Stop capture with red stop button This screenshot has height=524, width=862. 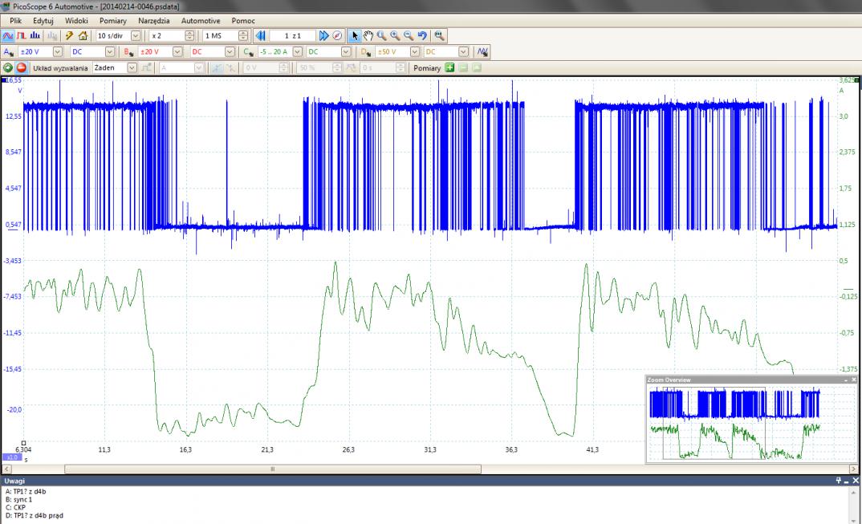pyautogui.click(x=22, y=68)
